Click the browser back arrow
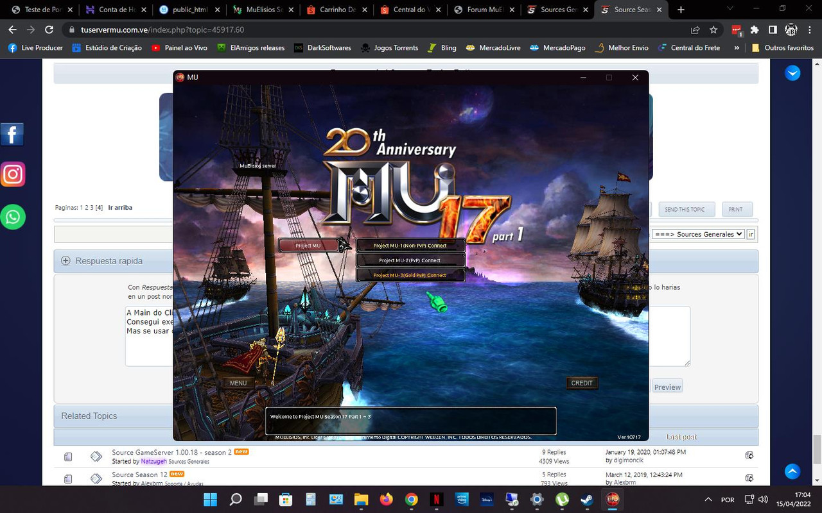Image resolution: width=822 pixels, height=513 pixels. [x=12, y=29]
